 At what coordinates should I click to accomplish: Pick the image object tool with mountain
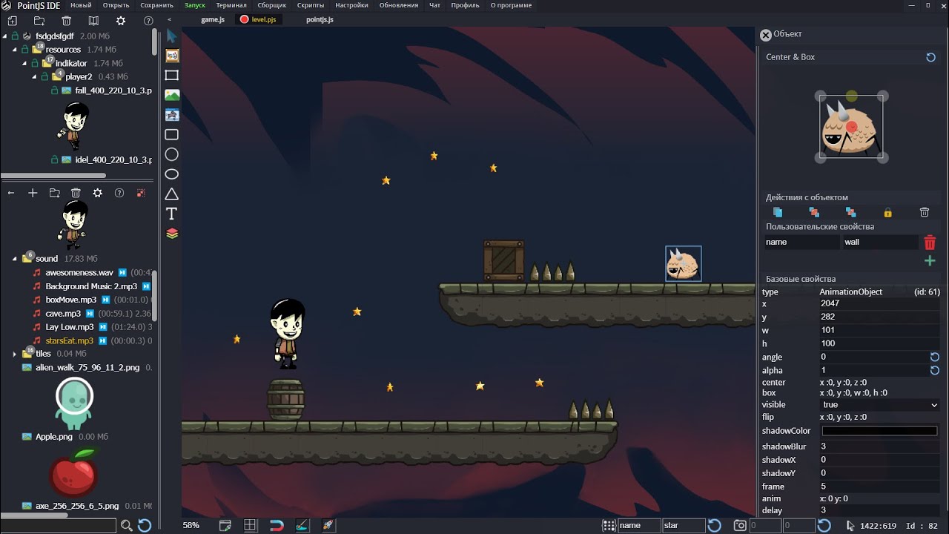click(172, 95)
